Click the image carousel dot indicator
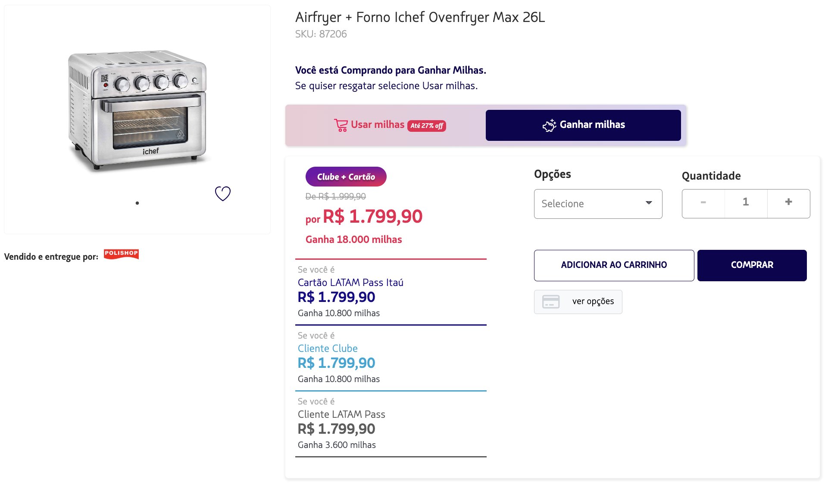 coord(137,203)
